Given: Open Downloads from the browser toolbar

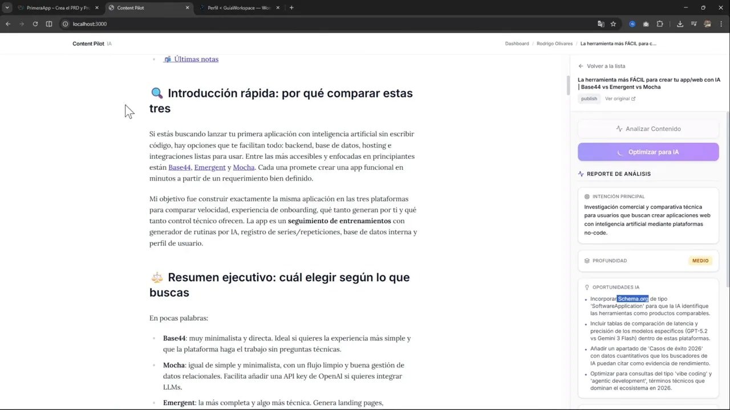Looking at the screenshot, I should (680, 24).
